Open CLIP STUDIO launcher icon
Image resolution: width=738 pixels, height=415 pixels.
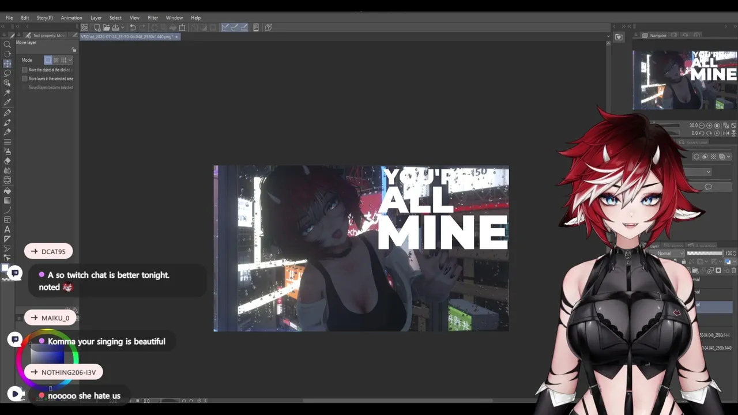point(85,27)
